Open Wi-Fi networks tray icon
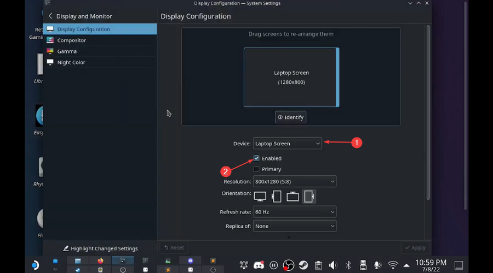Viewport: 493px width, 273px height. [393, 265]
